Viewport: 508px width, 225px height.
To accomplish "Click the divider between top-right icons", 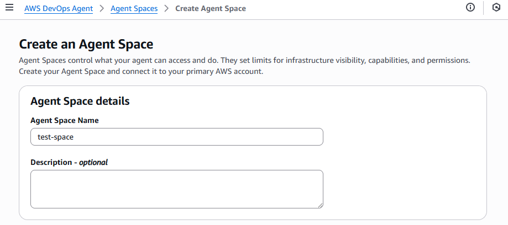I will 484,8.
